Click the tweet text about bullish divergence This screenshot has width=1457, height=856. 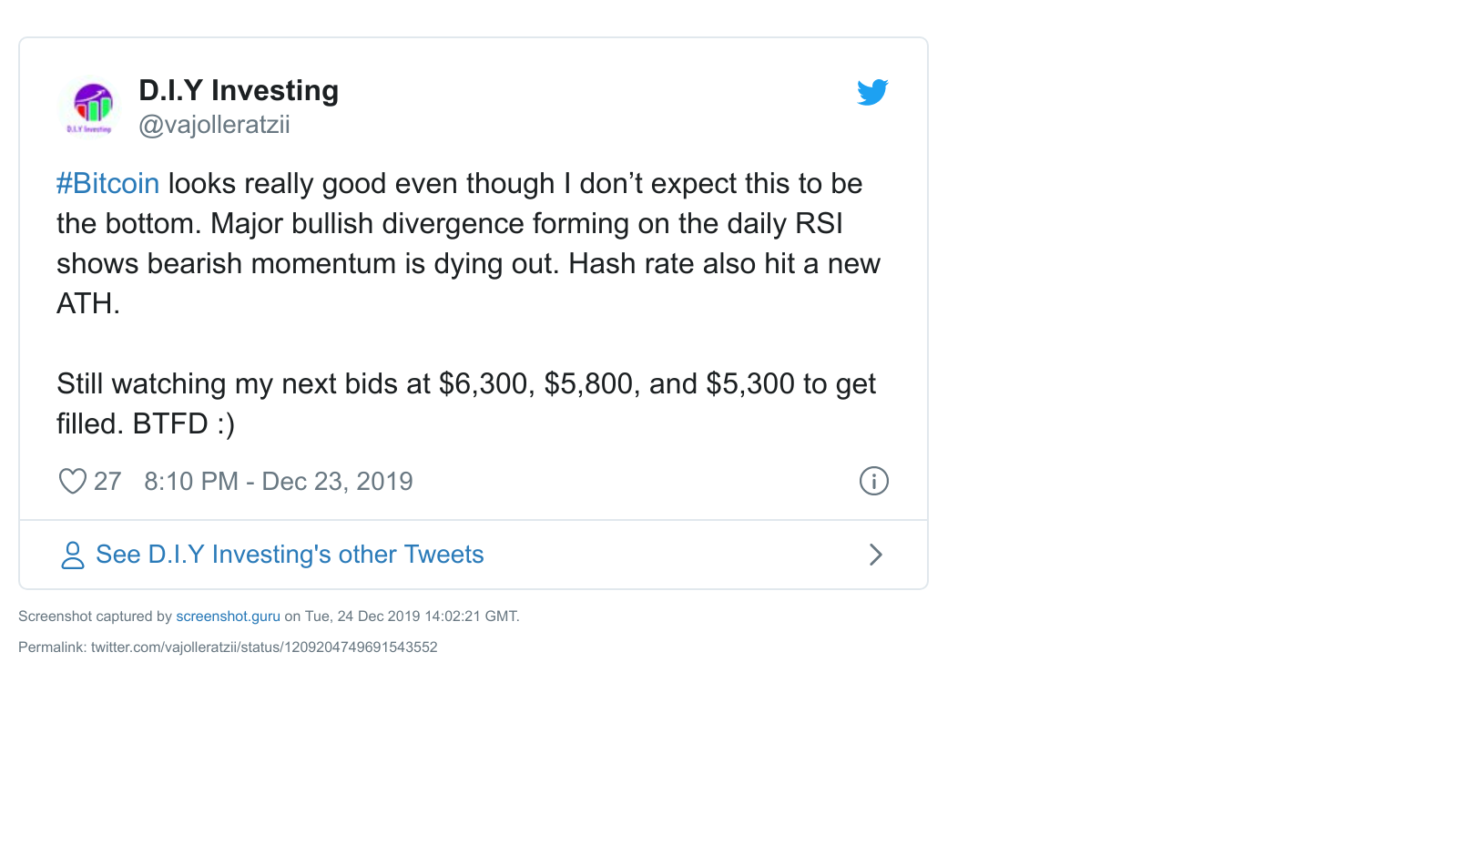pos(468,243)
